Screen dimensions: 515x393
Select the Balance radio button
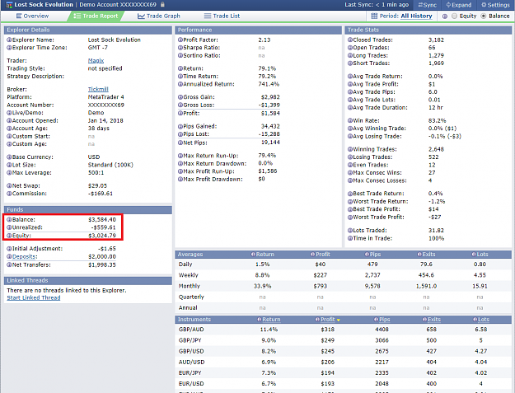(484, 16)
